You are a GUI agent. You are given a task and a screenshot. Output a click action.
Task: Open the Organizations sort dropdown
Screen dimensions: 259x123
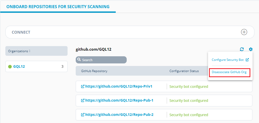pyautogui.click(x=36, y=51)
